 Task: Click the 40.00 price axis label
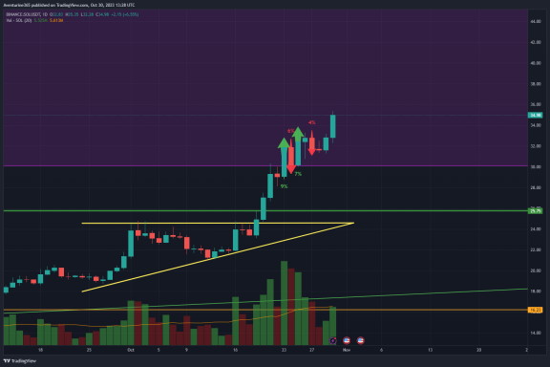pyautogui.click(x=536, y=63)
